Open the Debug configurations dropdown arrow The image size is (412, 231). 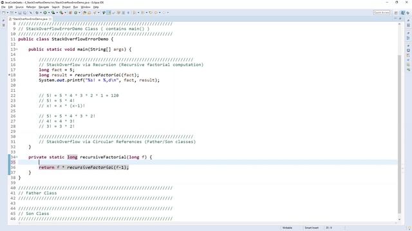(x=41, y=13)
